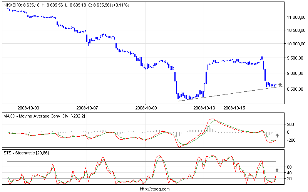Click the MACD value [-202,2]

[x=78, y=116]
